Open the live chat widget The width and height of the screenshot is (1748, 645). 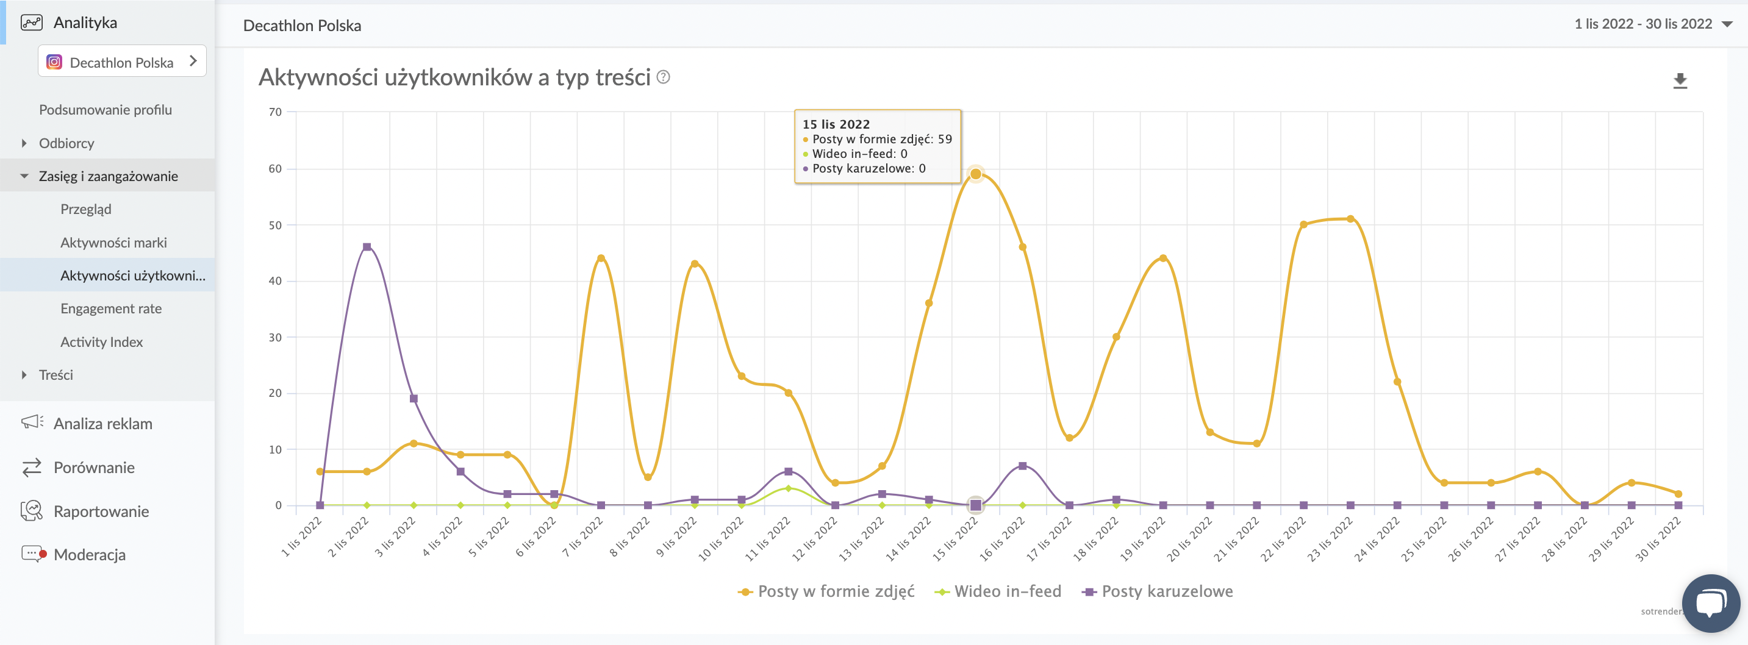click(x=1710, y=602)
